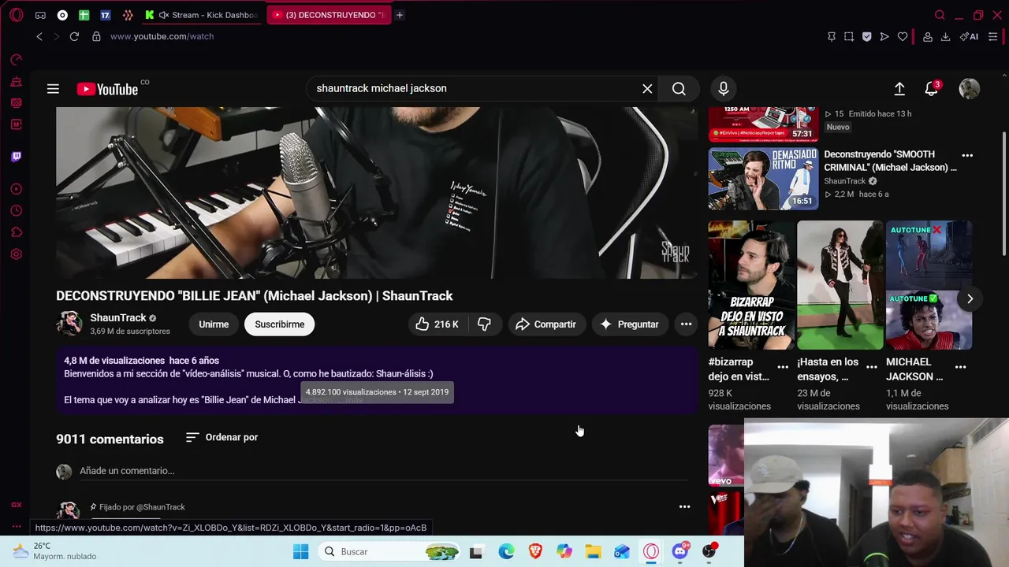Click the page vertical scrollbar
The height and width of the screenshot is (567, 1009).
[1003, 193]
